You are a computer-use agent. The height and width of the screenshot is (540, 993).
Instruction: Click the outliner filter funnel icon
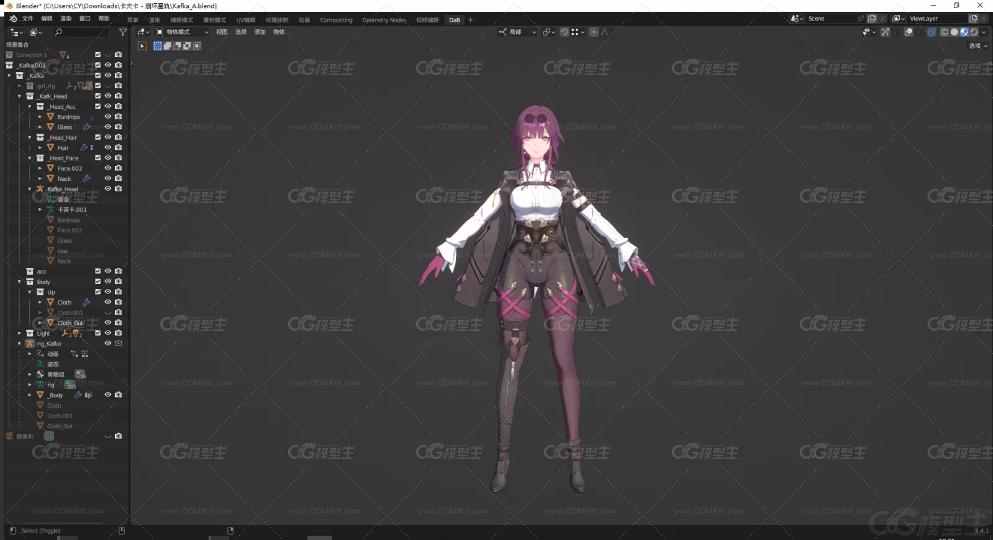123,32
